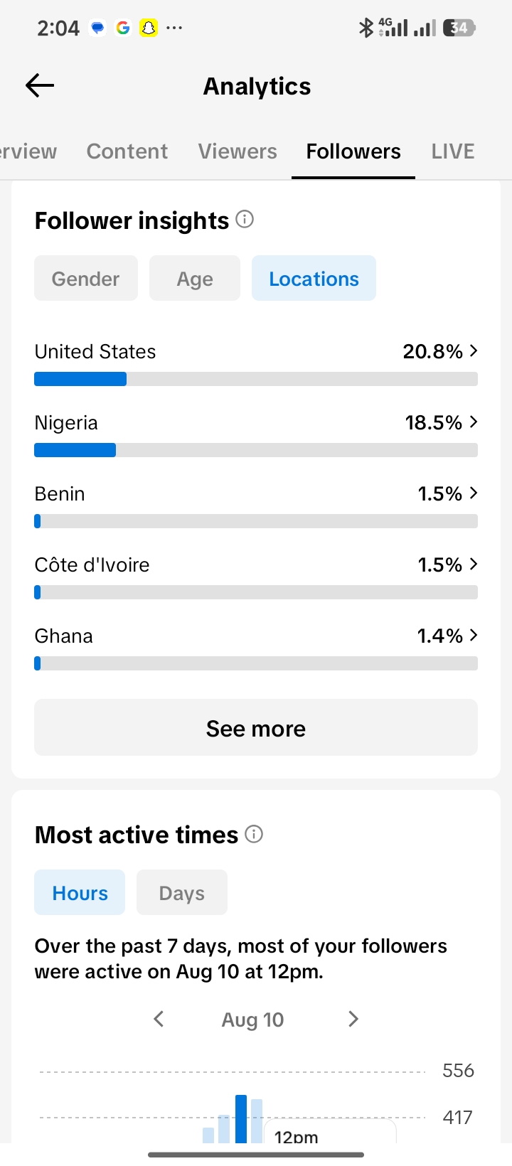Switch to the Content tab

pos(127,151)
